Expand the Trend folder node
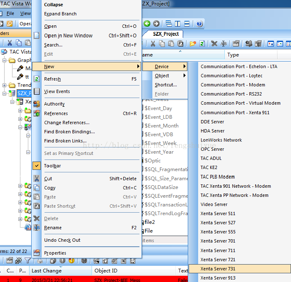Viewport: 291px width, 282px height. point(4,85)
